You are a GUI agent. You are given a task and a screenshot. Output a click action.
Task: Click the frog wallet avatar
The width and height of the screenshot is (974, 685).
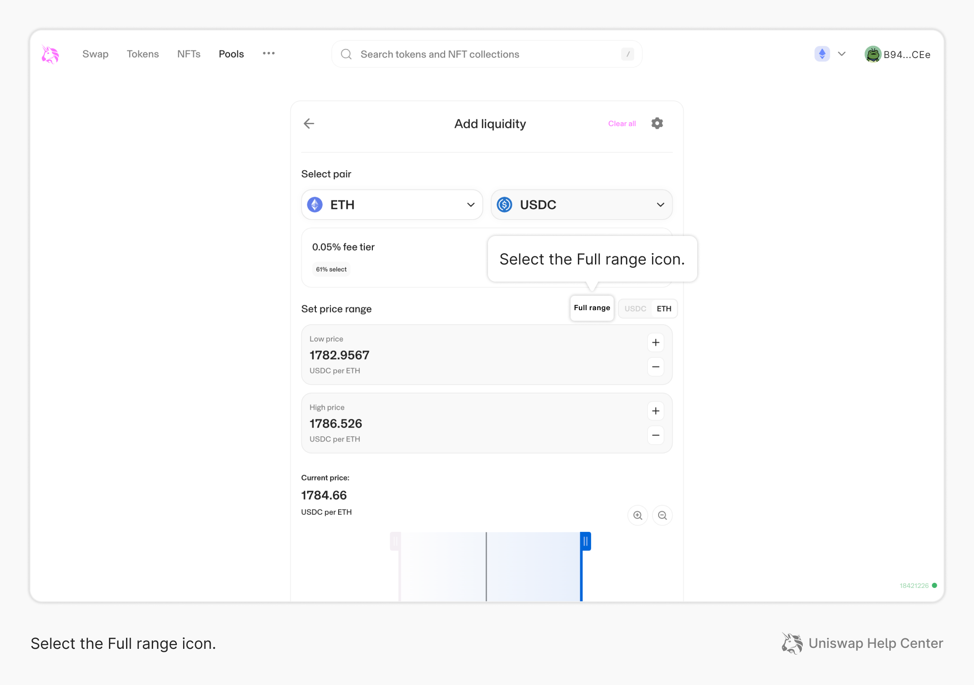point(873,54)
